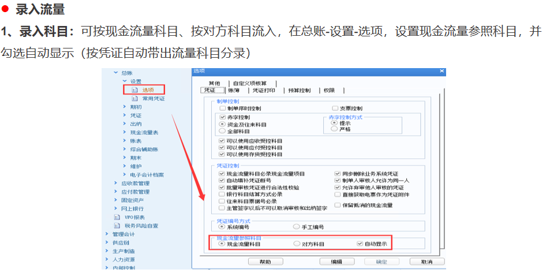The width and height of the screenshot is (550, 273).
Task: Toggle 批量审核凭证进行合法性校验 checkbox
Action: coord(222,188)
